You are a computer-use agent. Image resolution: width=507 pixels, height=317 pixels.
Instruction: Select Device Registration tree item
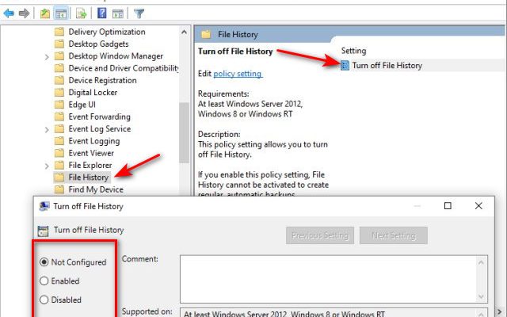[x=102, y=80]
